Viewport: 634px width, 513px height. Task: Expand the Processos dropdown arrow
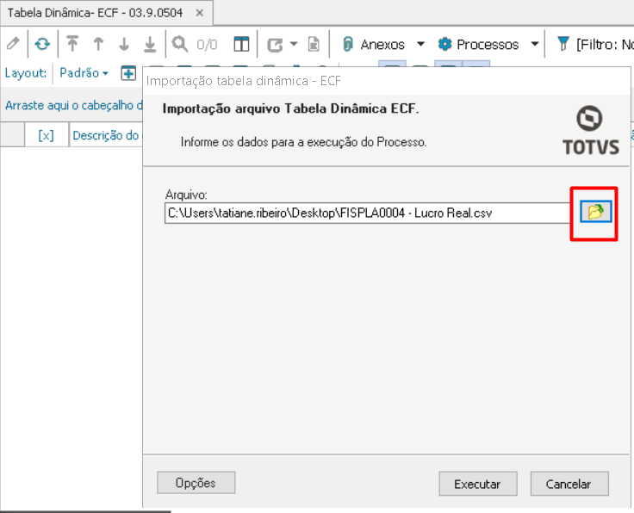tap(535, 44)
